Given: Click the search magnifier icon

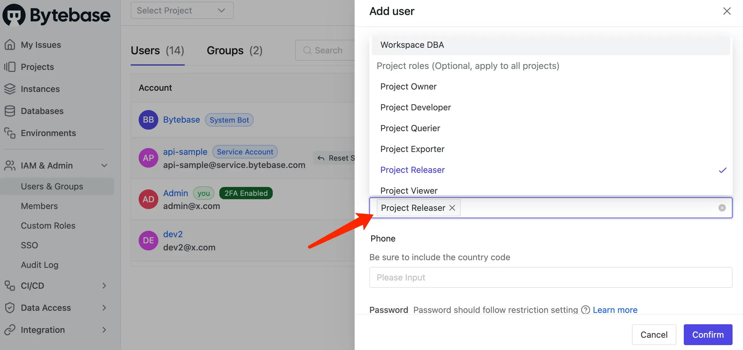Looking at the screenshot, I should pyautogui.click(x=308, y=50).
